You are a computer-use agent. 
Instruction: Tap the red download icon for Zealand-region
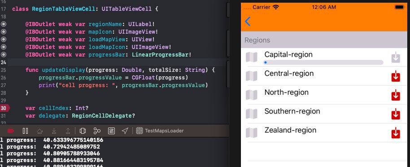(x=396, y=133)
